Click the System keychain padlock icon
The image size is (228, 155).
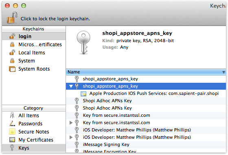(x=12, y=61)
